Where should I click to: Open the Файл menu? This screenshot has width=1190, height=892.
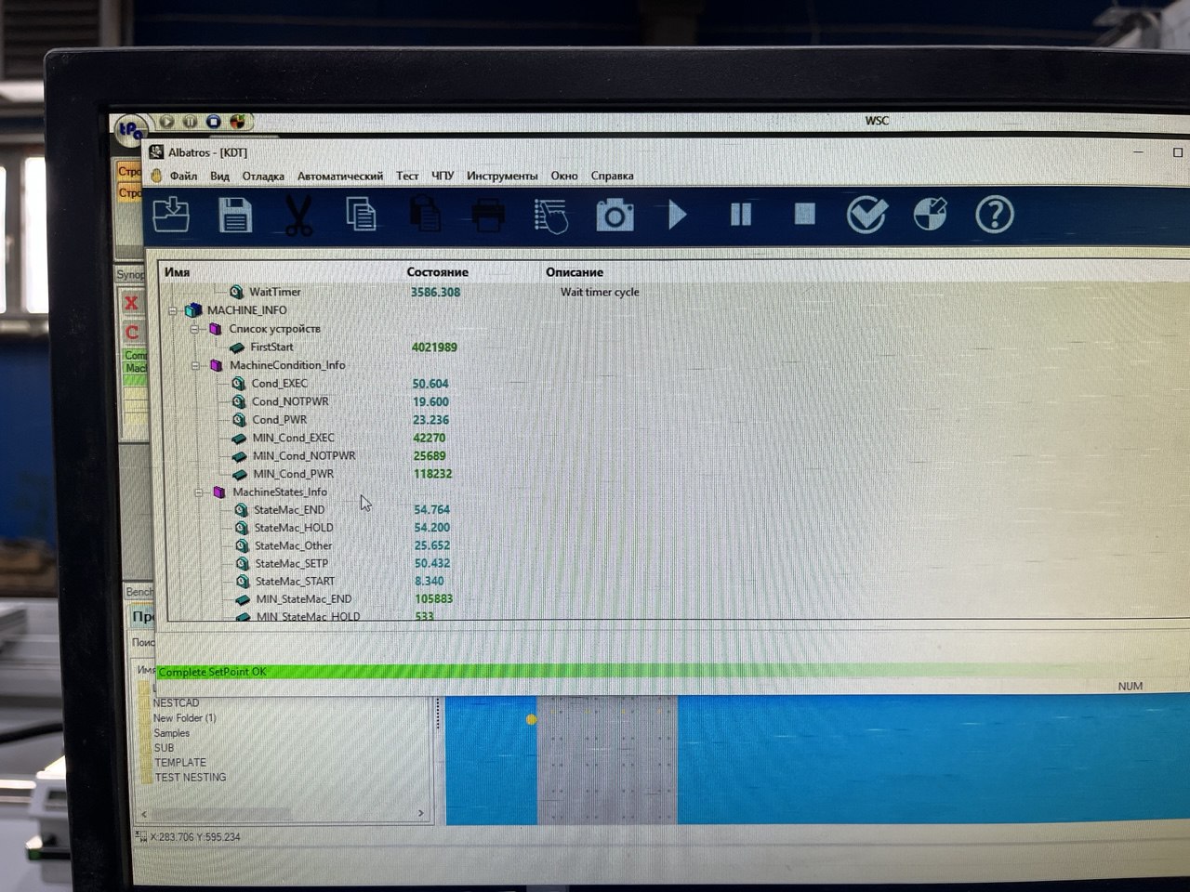[x=183, y=176]
